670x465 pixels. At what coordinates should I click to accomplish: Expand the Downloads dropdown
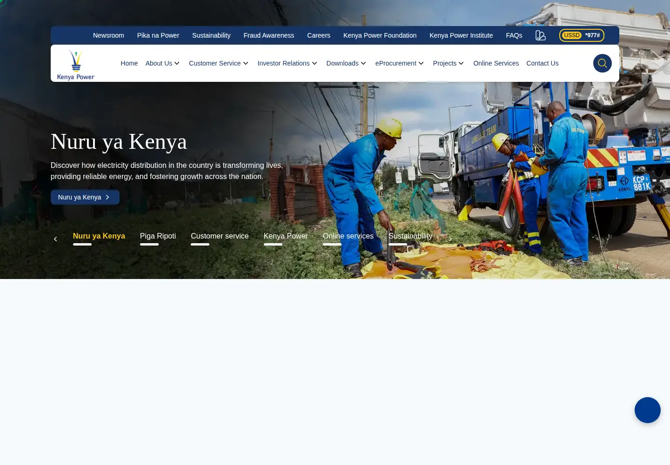346,63
